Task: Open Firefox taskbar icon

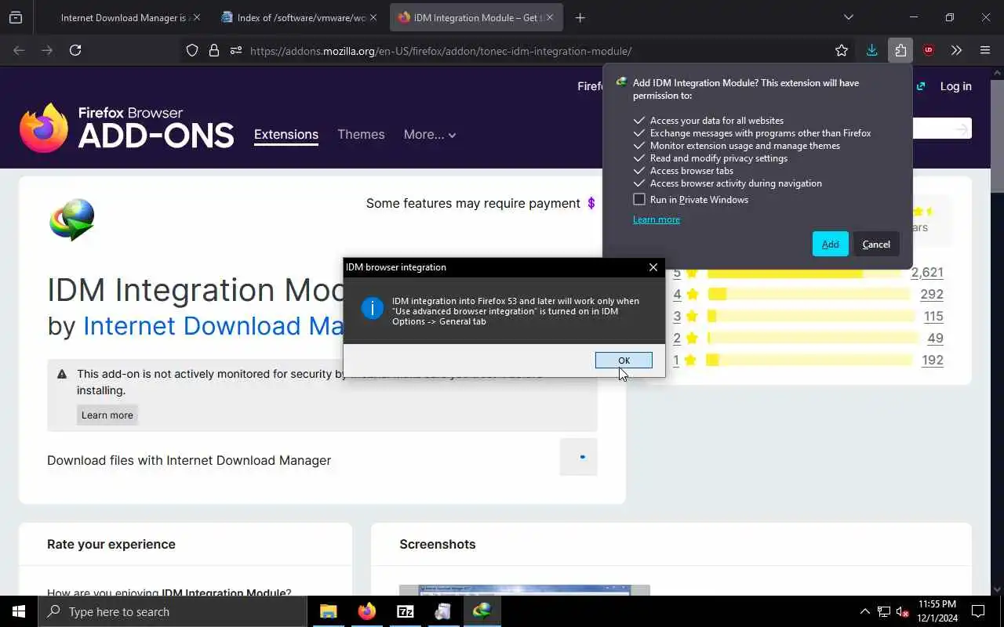Action: click(x=367, y=611)
